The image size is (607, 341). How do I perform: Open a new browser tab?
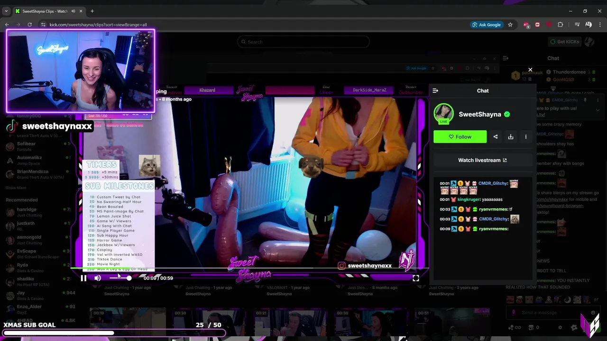[92, 11]
